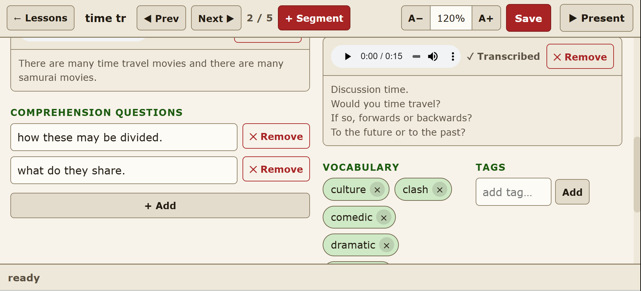The width and height of the screenshot is (641, 291).
Task: Remove question 'what do they share.'
Action: point(276,169)
